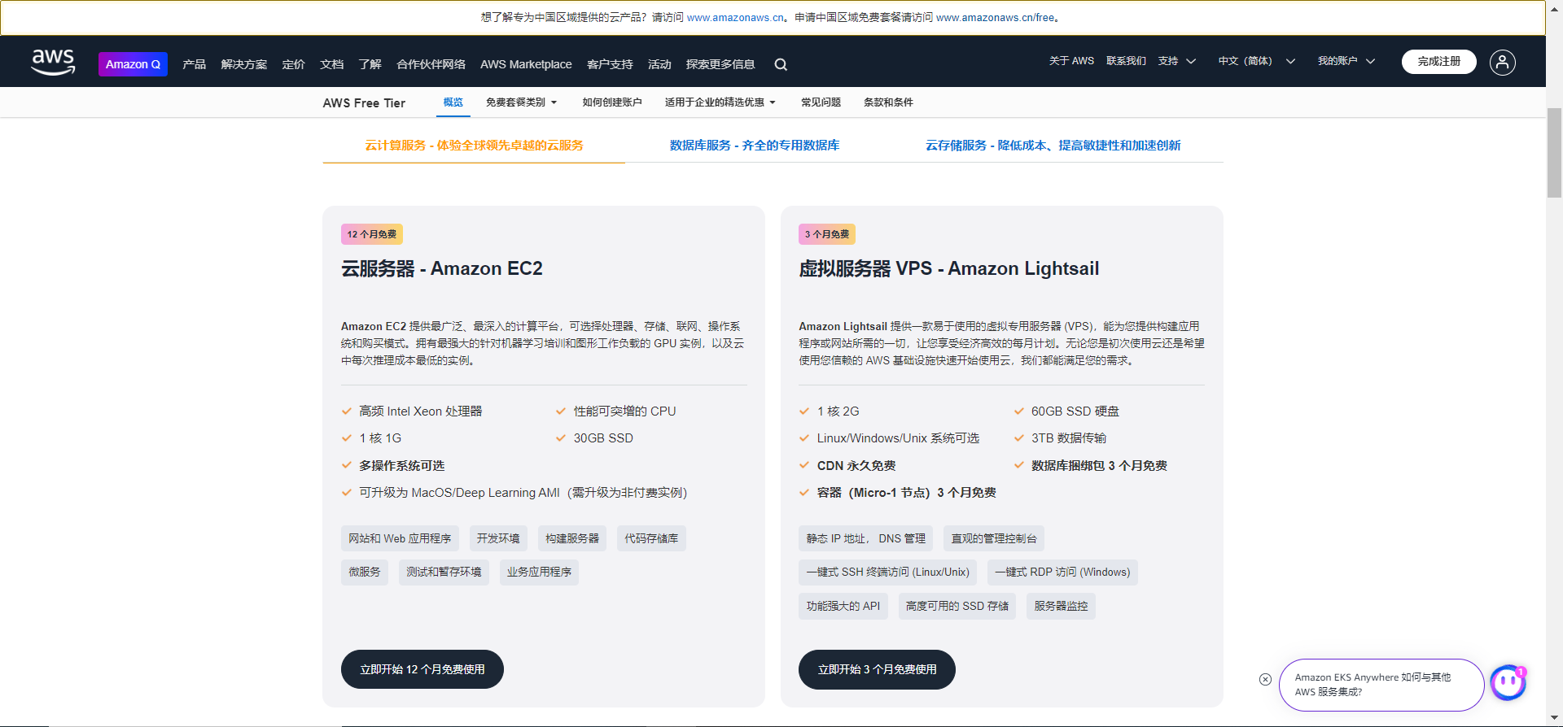Open the 客户支持 menu

coord(610,64)
